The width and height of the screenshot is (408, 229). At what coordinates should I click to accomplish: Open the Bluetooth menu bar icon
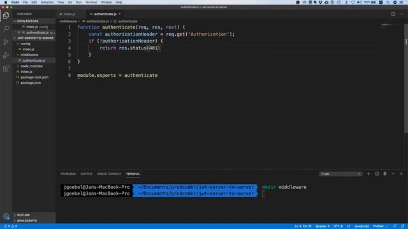[x=346, y=3]
